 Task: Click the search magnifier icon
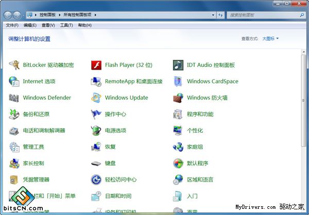pyautogui.click(x=302, y=15)
